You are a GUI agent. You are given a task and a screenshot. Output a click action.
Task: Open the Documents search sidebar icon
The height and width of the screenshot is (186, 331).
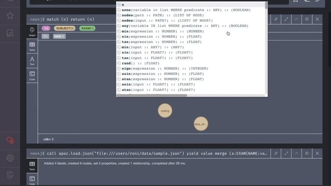coord(10,33)
